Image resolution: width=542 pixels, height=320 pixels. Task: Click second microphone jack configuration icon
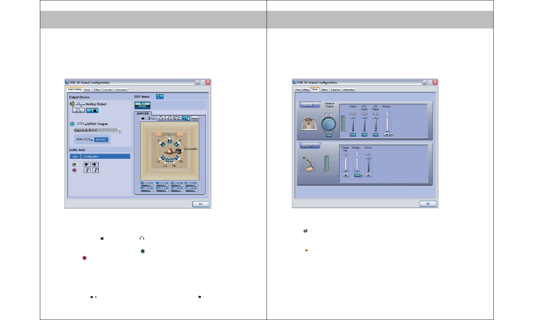(95, 170)
